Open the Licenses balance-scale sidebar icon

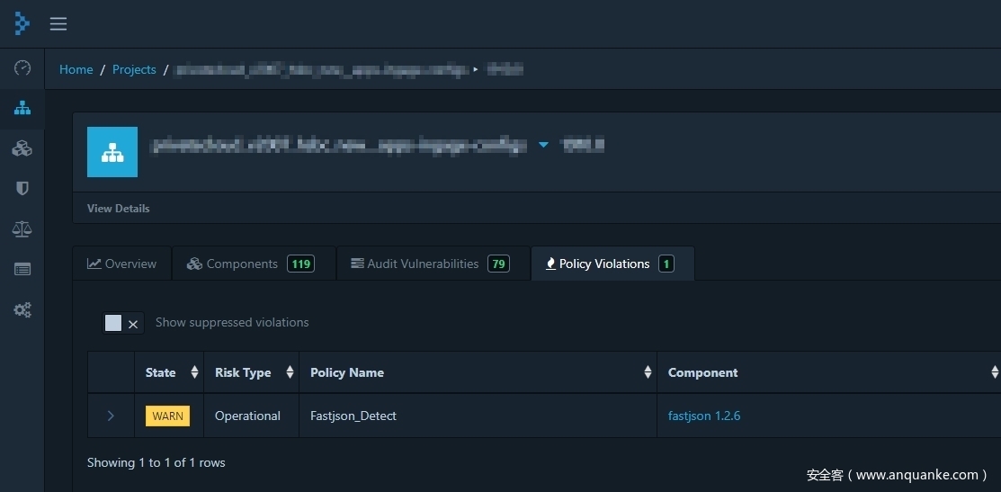click(x=22, y=228)
